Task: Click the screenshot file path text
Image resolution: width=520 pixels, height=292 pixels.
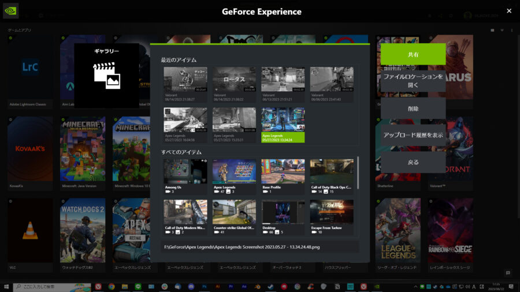Action: click(242, 247)
